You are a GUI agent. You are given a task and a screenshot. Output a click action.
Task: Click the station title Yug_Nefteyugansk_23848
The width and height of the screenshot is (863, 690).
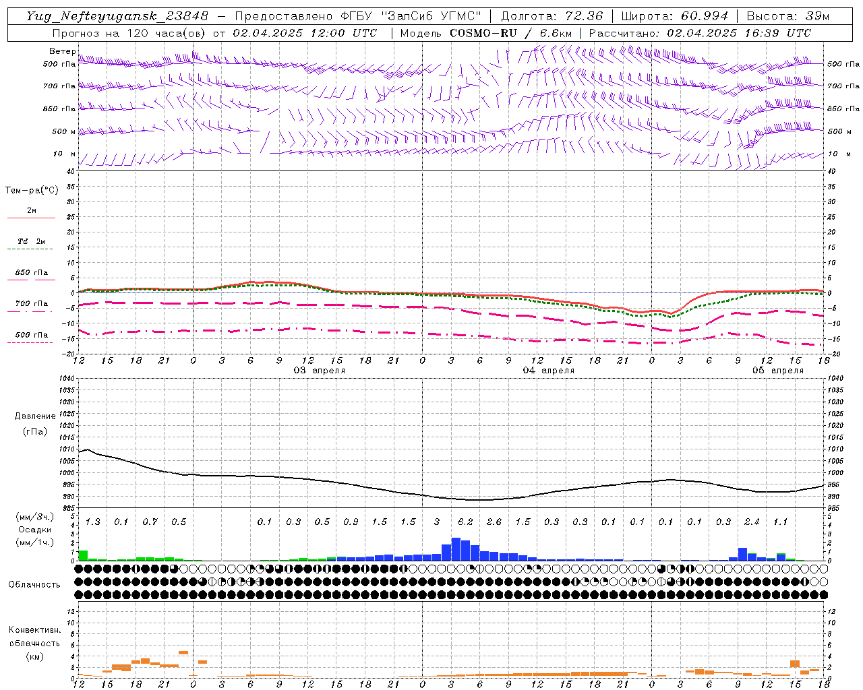point(117,16)
